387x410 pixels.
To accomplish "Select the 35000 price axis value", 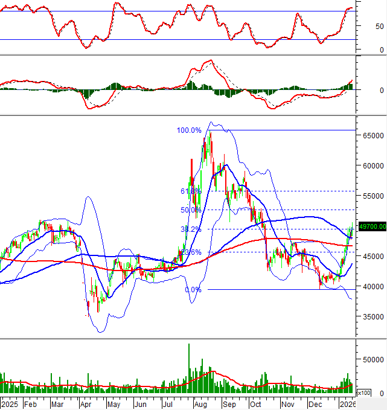I will coord(374,316).
